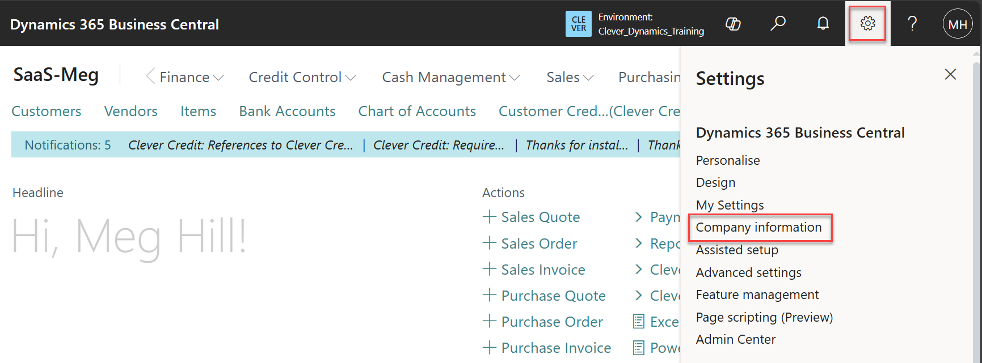This screenshot has width=982, height=363.
Task: Open Feature management
Action: pyautogui.click(x=757, y=294)
